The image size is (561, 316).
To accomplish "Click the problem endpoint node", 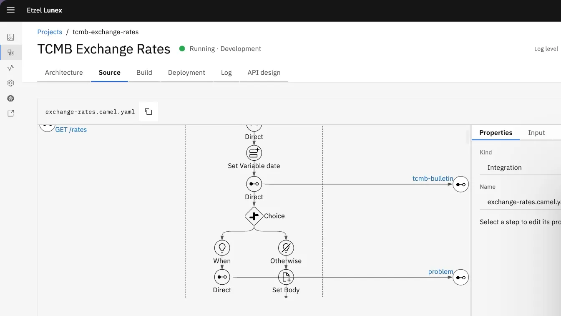I will (x=461, y=277).
